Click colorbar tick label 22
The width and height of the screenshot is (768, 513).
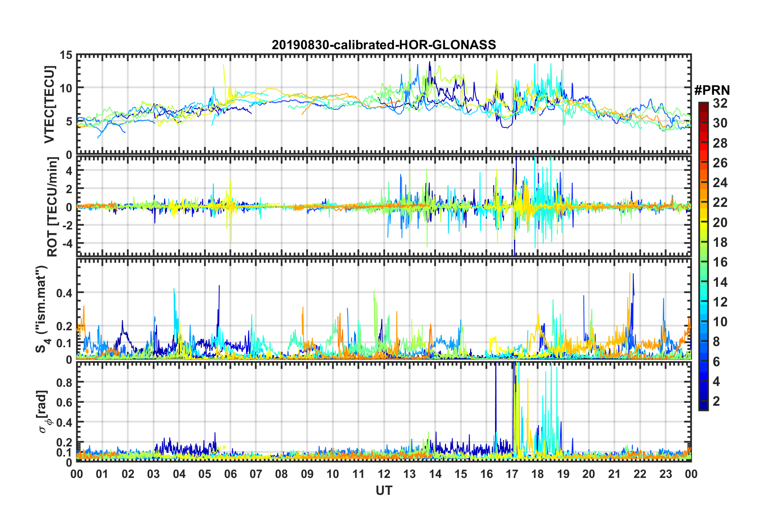(720, 202)
